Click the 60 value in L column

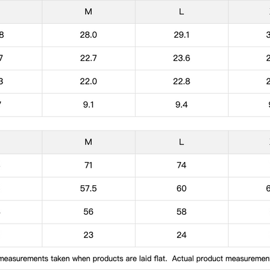(181, 188)
